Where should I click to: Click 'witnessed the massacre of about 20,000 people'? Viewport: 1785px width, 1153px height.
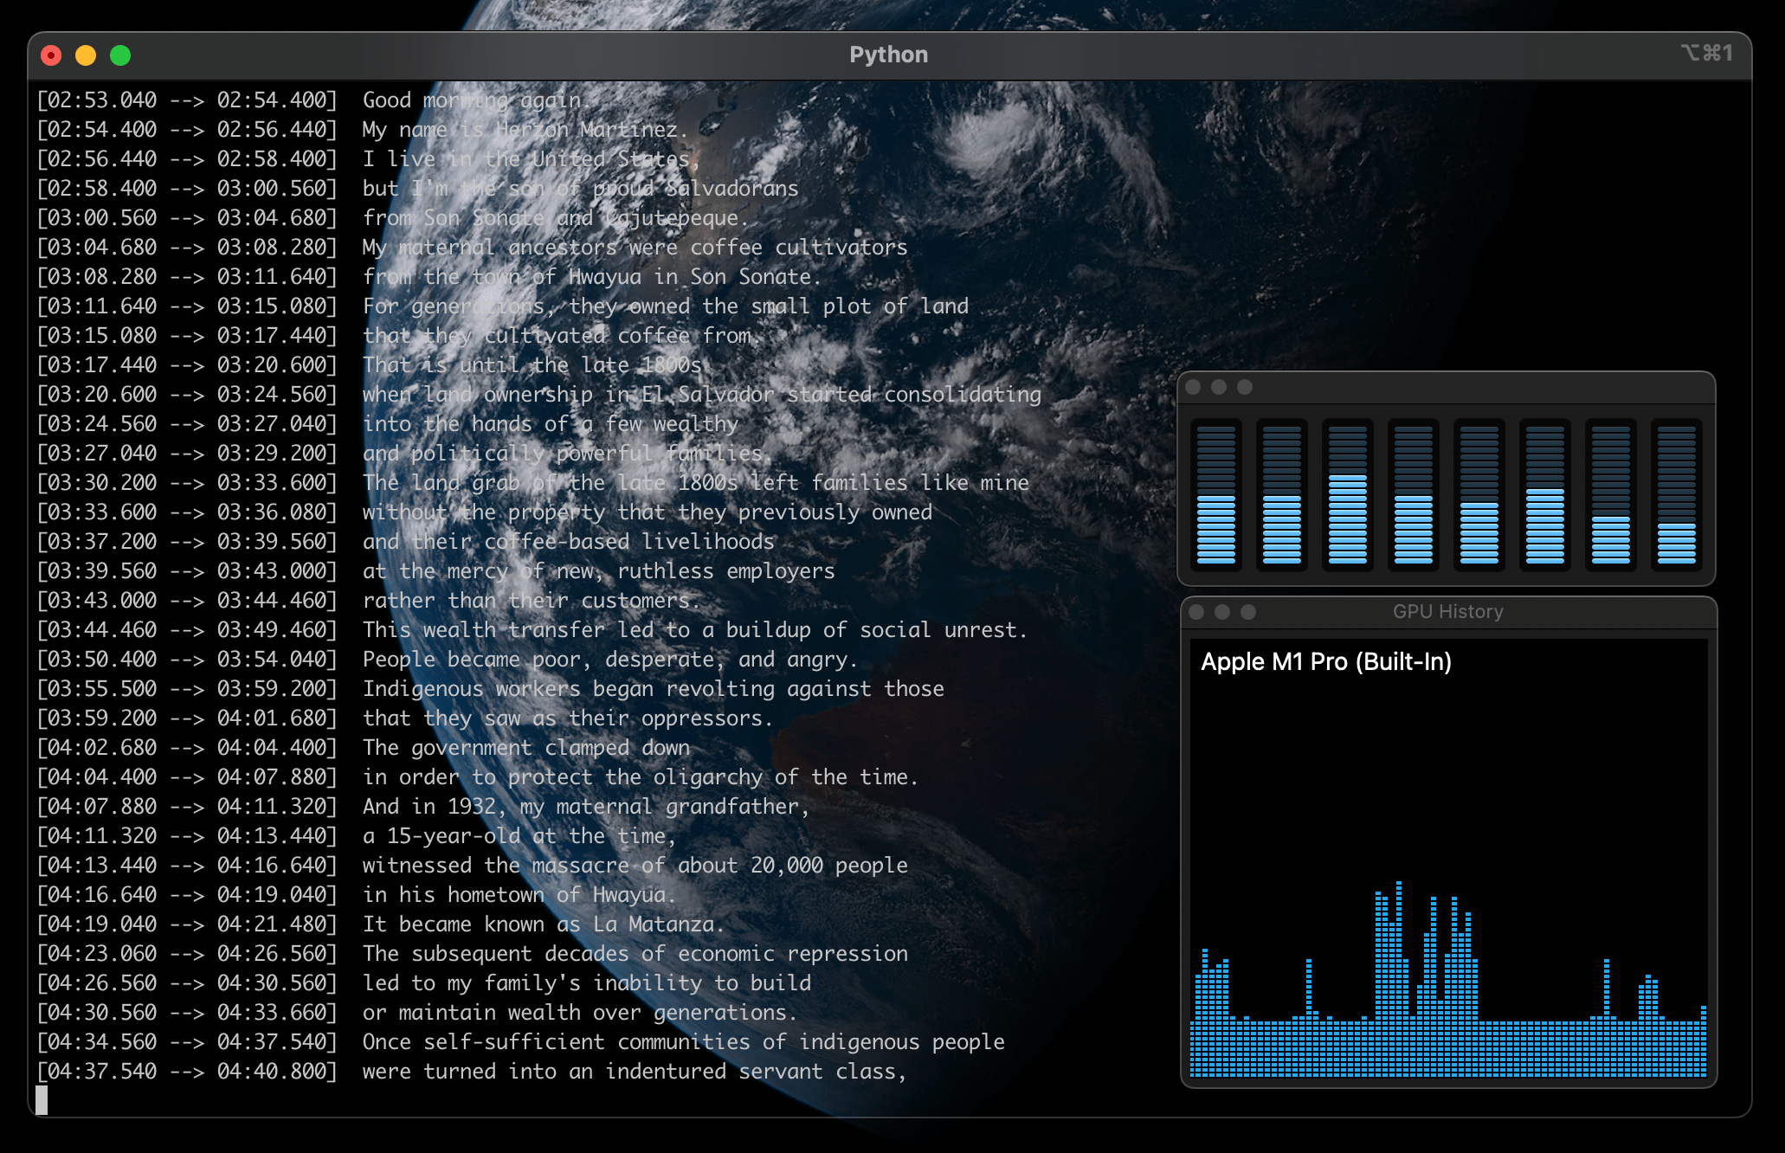635,866
